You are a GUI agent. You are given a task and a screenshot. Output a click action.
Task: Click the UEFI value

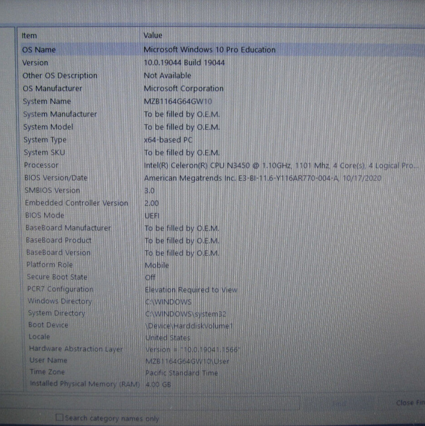(152, 215)
